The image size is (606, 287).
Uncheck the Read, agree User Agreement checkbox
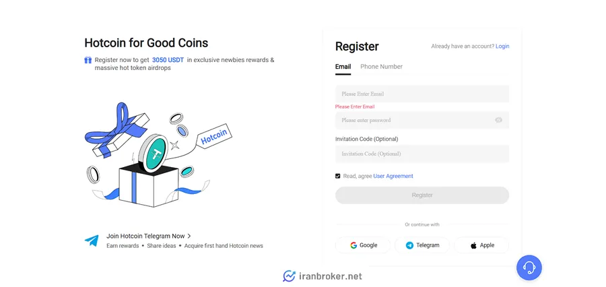click(338, 176)
